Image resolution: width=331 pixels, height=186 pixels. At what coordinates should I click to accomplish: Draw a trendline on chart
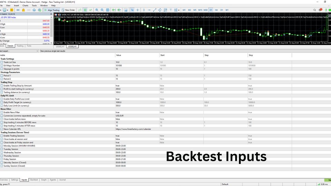pos(154,10)
